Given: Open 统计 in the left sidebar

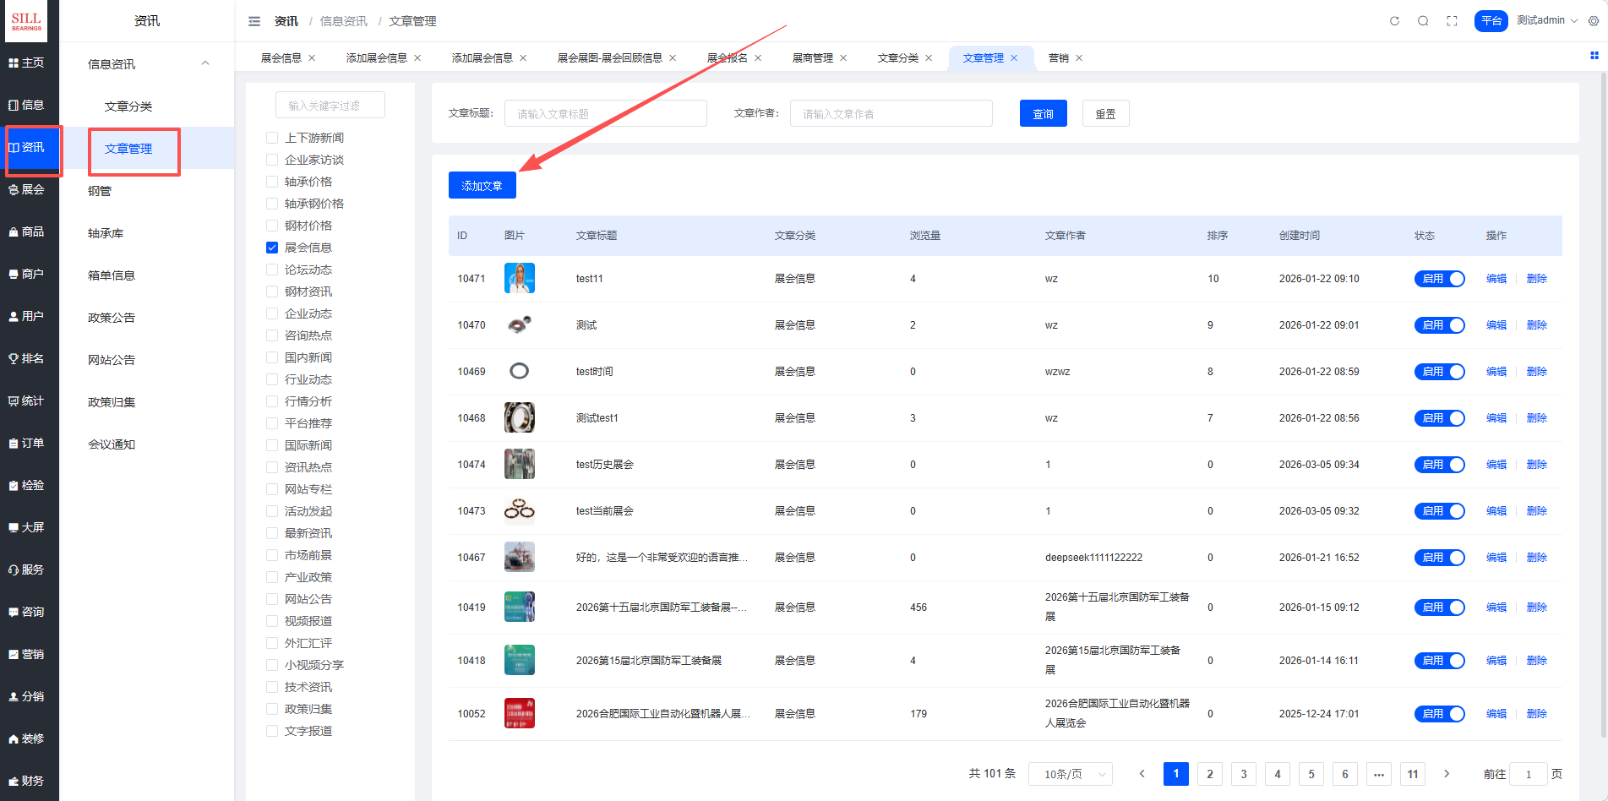Looking at the screenshot, I should (x=30, y=400).
